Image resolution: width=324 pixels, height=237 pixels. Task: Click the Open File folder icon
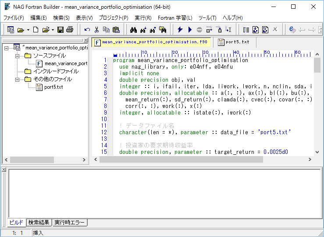pyautogui.click(x=46, y=30)
